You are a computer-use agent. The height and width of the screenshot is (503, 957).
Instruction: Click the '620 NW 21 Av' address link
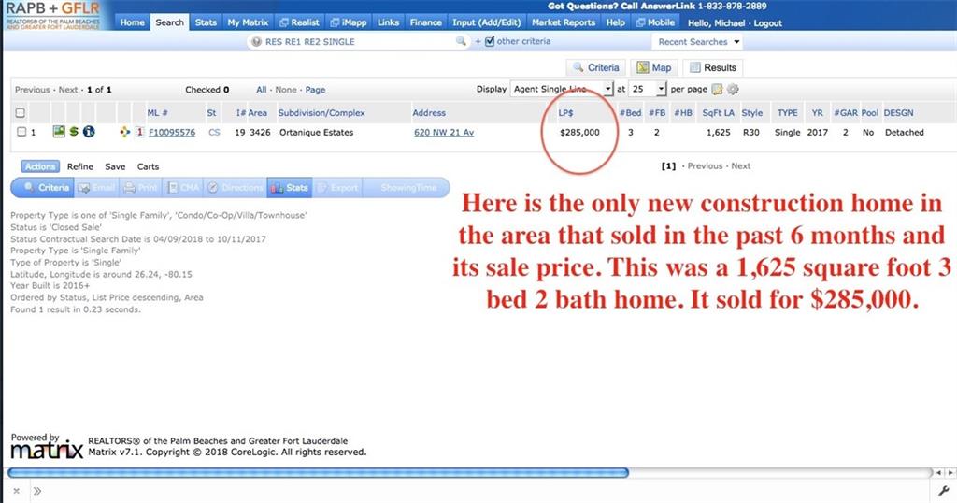click(x=444, y=133)
